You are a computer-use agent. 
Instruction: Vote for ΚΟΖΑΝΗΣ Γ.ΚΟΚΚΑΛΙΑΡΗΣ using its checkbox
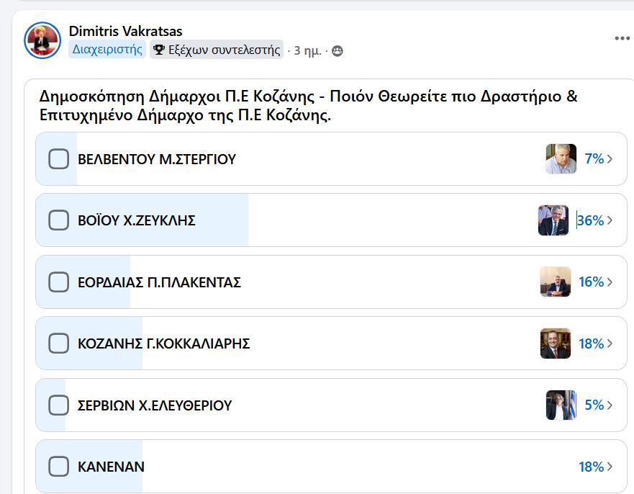click(x=58, y=343)
